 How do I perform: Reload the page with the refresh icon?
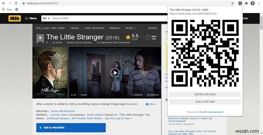click(x=16, y=3)
